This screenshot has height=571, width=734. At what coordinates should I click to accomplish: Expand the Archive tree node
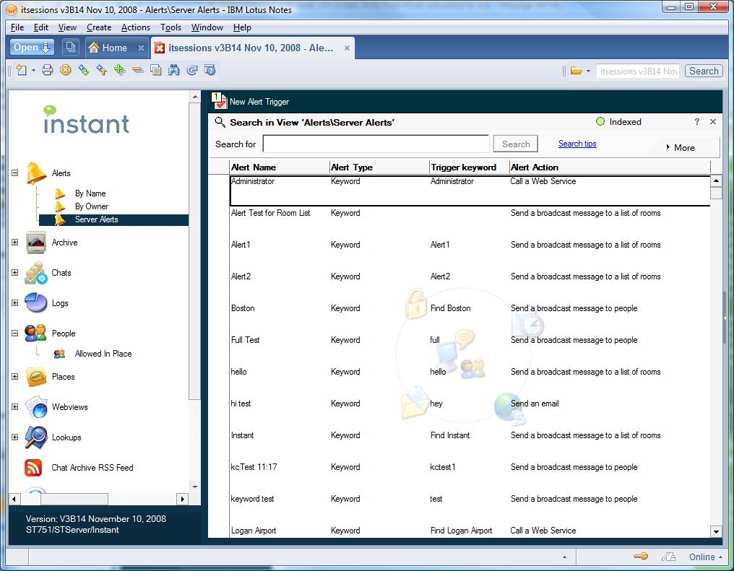pos(15,243)
